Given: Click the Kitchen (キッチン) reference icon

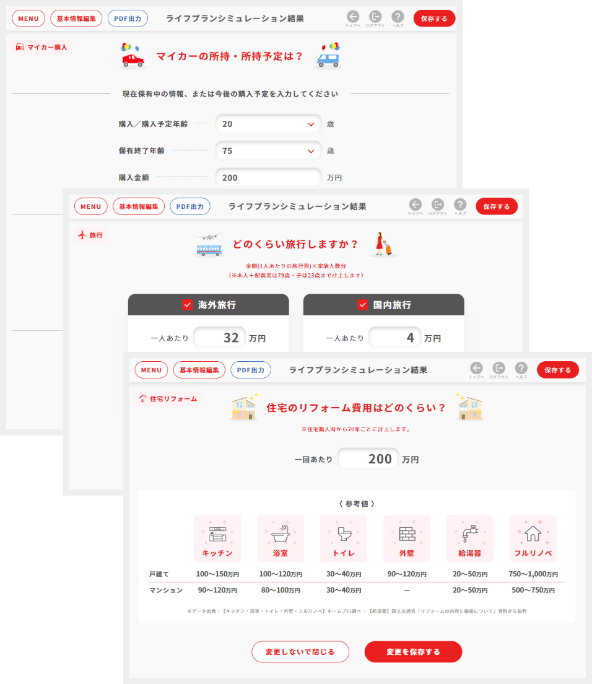Looking at the screenshot, I should [217, 534].
